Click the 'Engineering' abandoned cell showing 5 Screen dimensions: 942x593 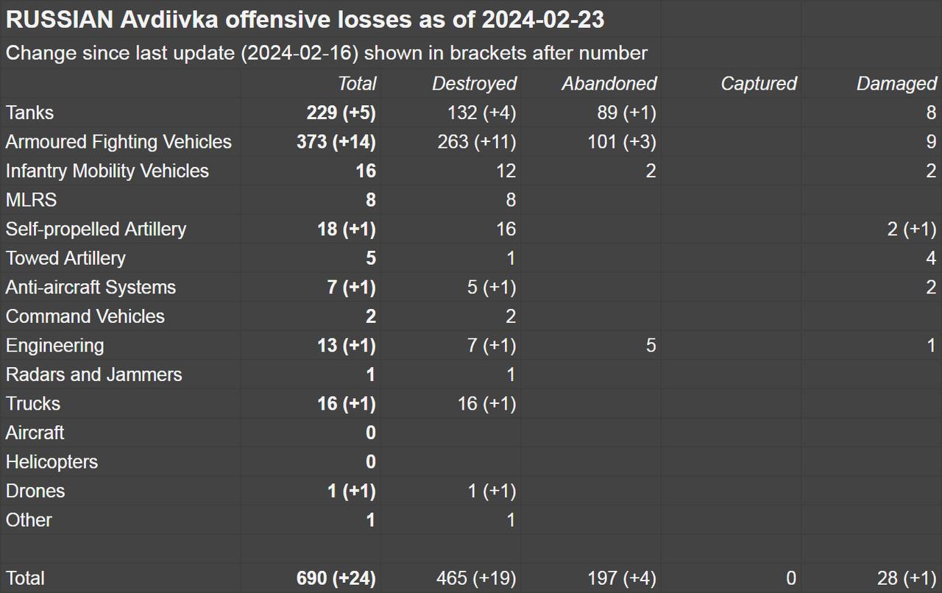tap(651, 345)
